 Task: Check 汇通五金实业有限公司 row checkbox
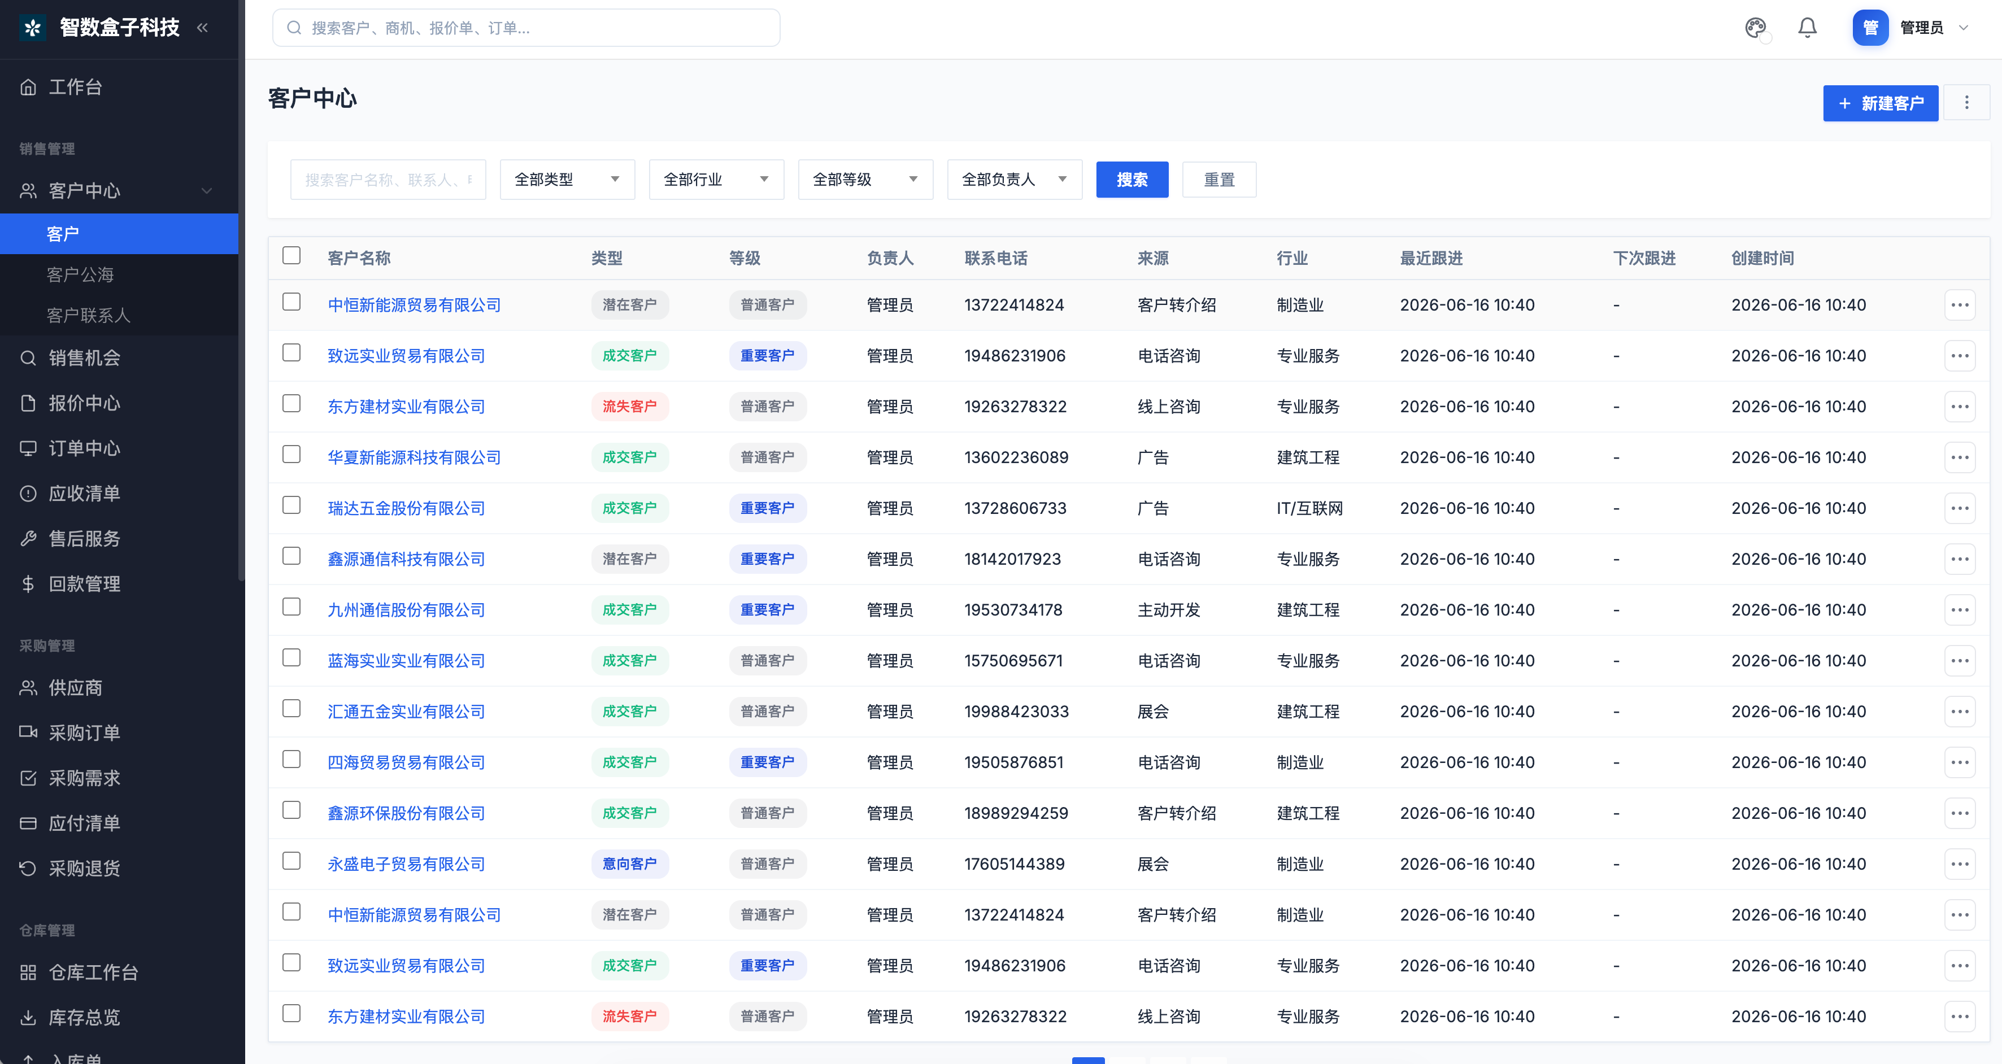coord(291,708)
